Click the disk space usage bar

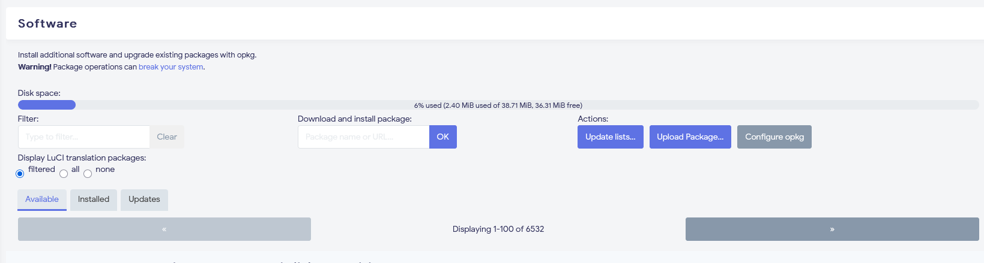point(498,105)
